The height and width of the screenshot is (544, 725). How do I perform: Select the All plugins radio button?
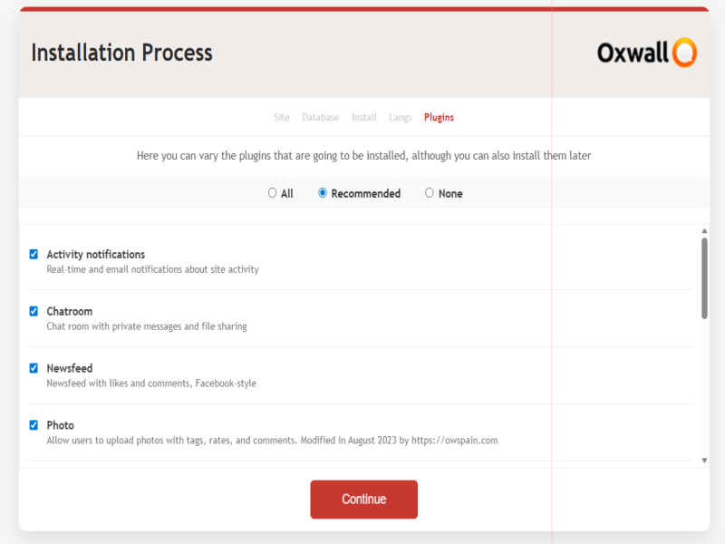(272, 193)
